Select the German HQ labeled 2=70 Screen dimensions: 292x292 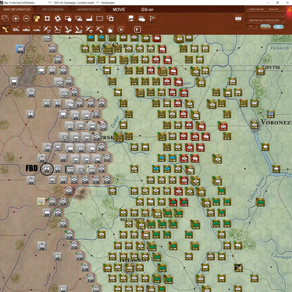point(70,170)
